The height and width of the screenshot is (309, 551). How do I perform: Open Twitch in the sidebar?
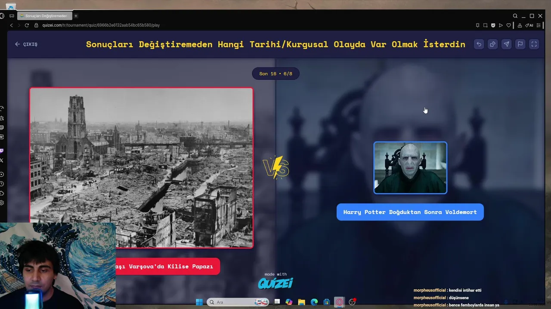2,151
